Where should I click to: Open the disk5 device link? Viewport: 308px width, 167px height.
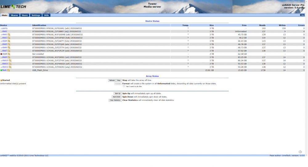[x=5, y=44]
